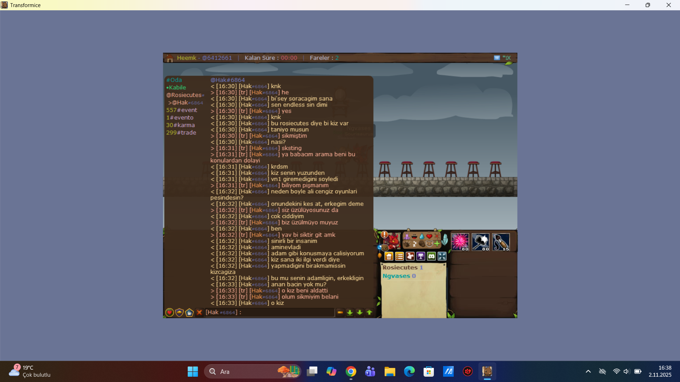Click the purple shield tribe chat icon
Screen dimensions: 680x382
click(179, 313)
